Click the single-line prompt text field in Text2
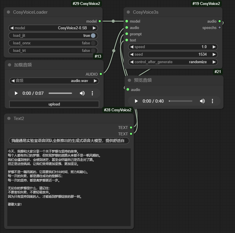This screenshot has height=233, width=235. pyautogui.click(x=69, y=141)
